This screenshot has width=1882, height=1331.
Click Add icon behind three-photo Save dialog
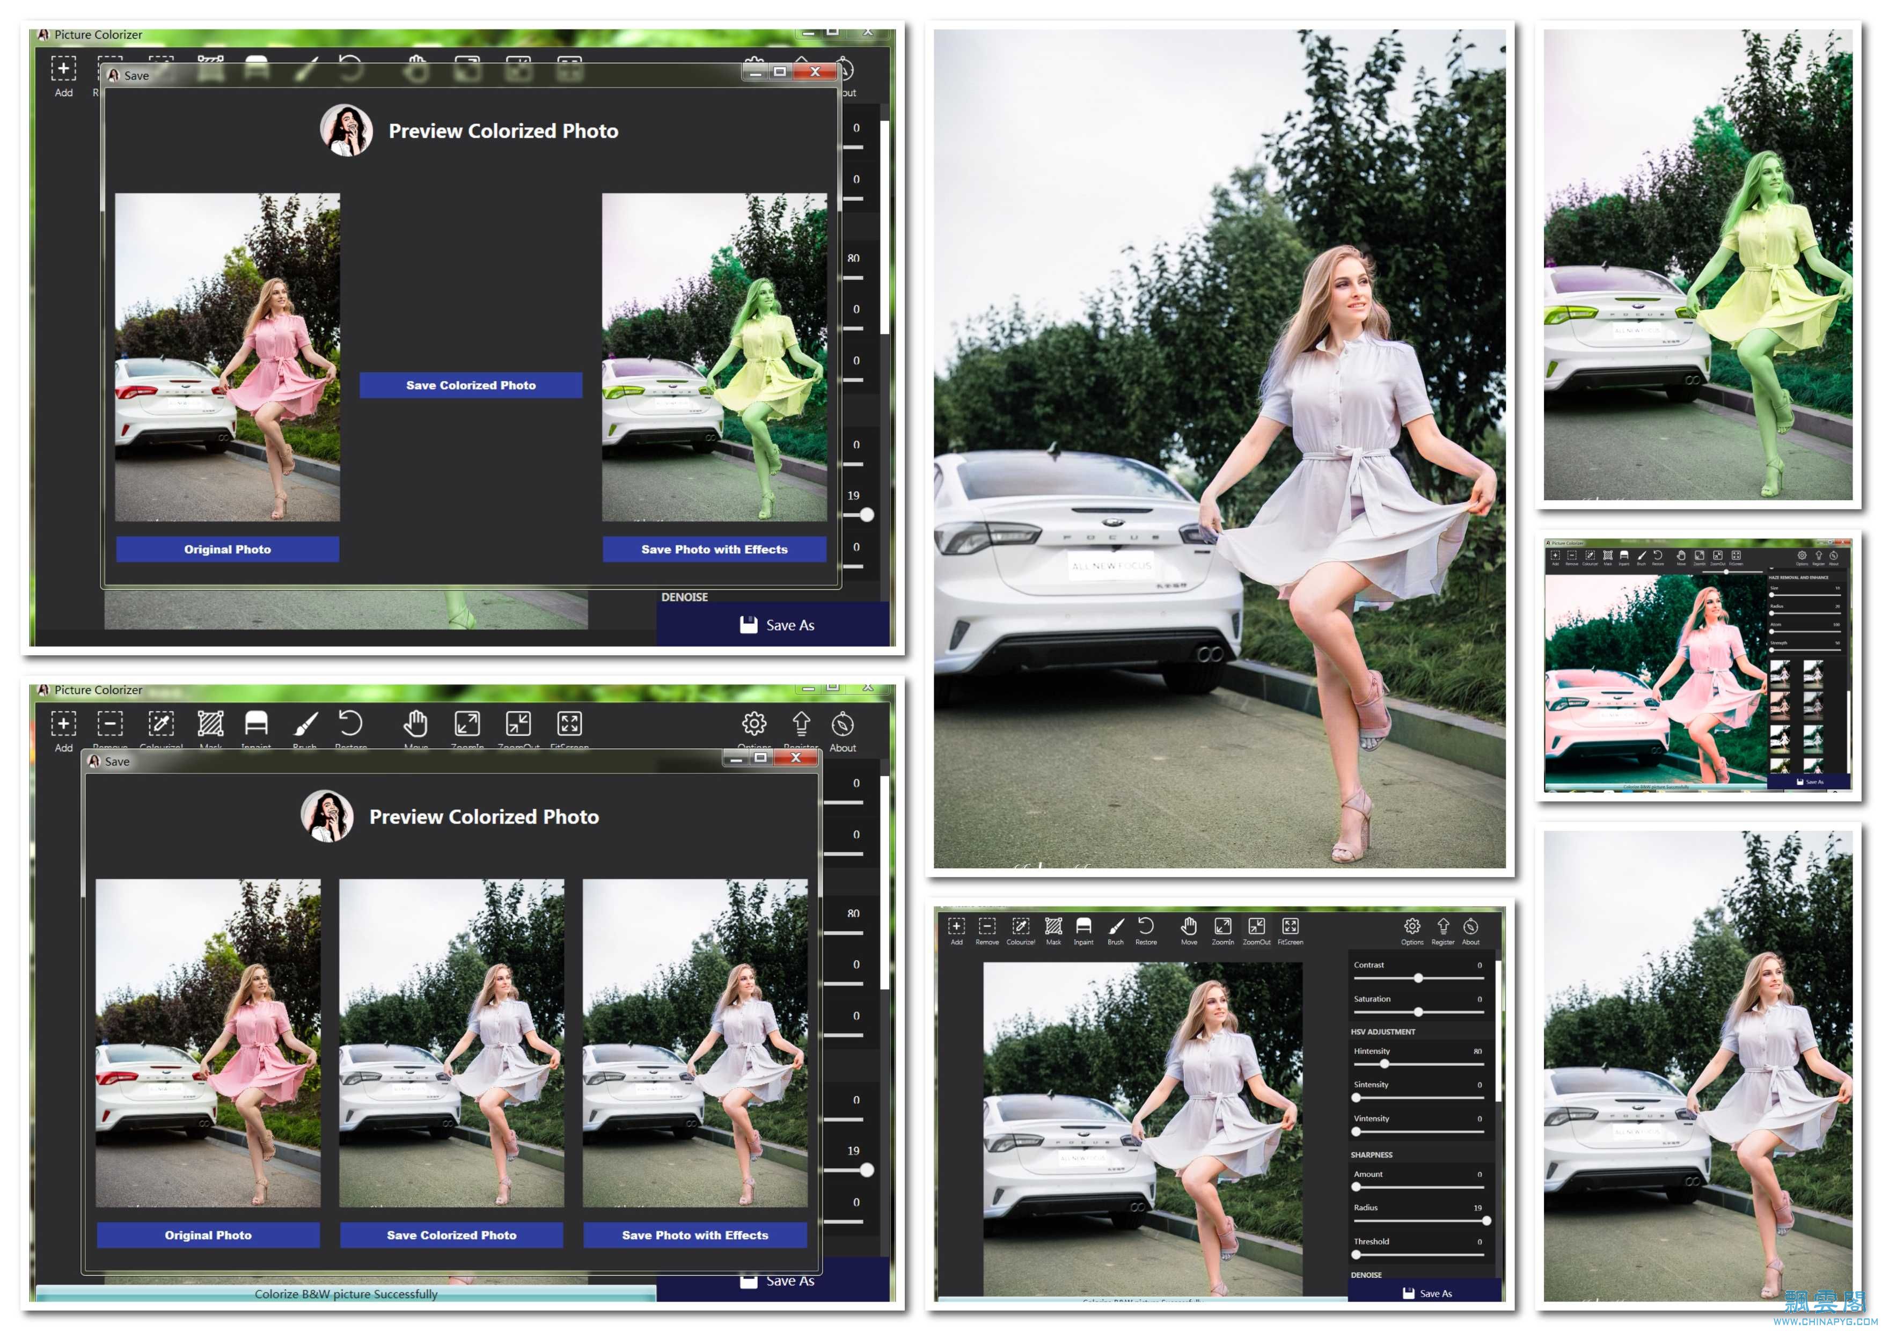tap(63, 723)
